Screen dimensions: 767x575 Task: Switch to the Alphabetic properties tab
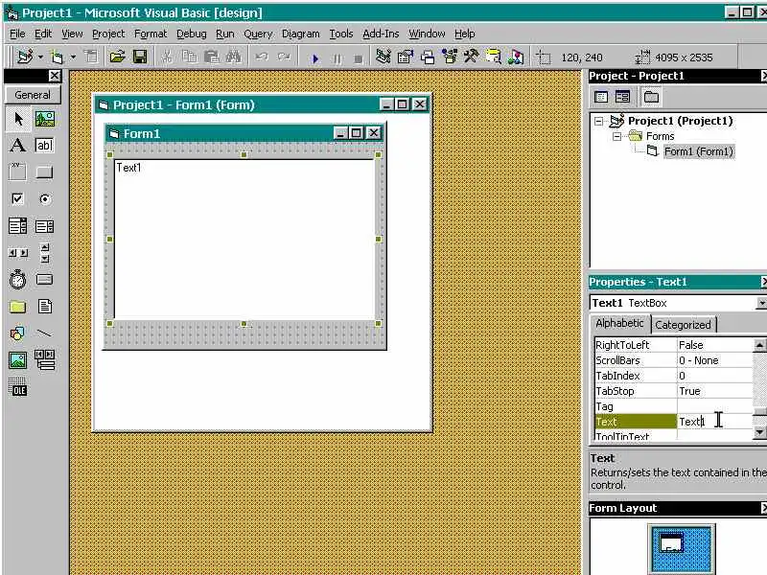tap(619, 323)
